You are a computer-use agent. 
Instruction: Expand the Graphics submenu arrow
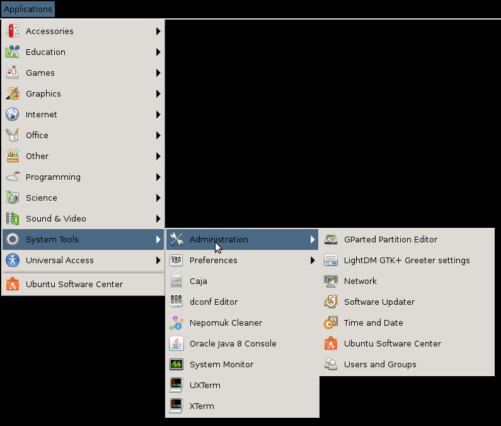158,93
